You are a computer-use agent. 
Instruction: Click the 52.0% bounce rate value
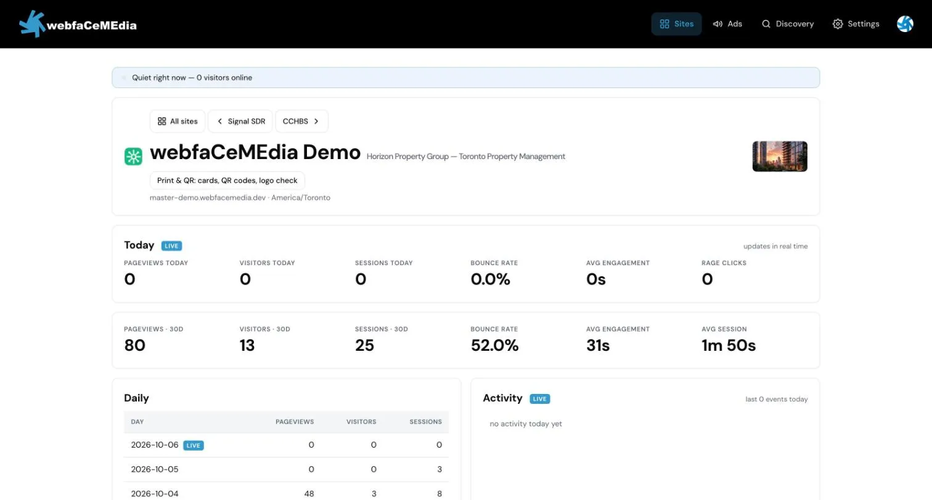(x=494, y=346)
